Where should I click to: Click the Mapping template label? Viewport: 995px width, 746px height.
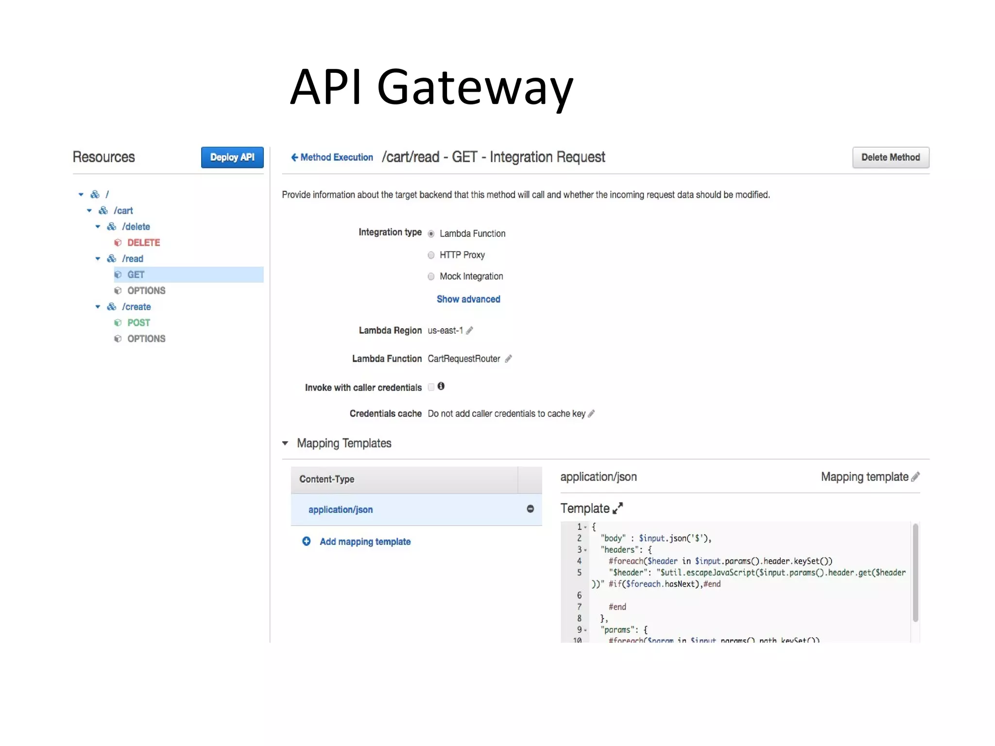pos(865,477)
